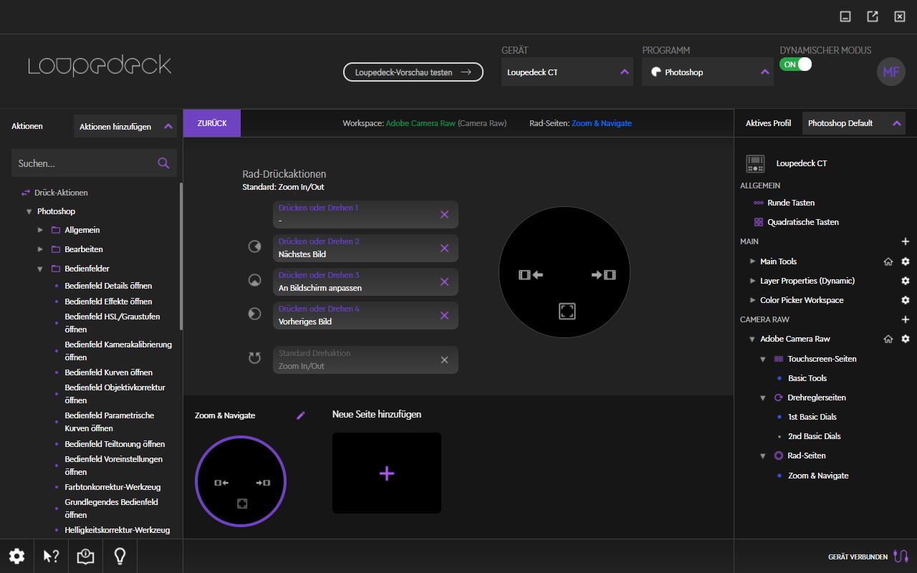This screenshot has width=917, height=573.
Task: Expand Main Tools workspace
Action: click(x=752, y=261)
